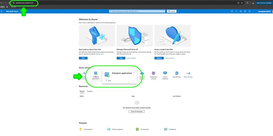Sort resources by the Type column
This screenshot has height=136, width=273.
point(133,96)
